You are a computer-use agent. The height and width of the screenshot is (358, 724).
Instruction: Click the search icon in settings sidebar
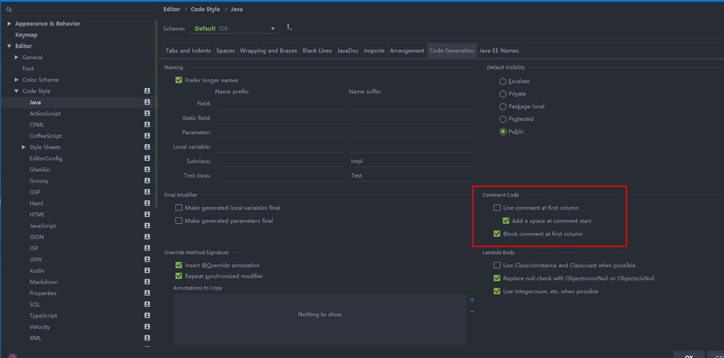[x=9, y=9]
